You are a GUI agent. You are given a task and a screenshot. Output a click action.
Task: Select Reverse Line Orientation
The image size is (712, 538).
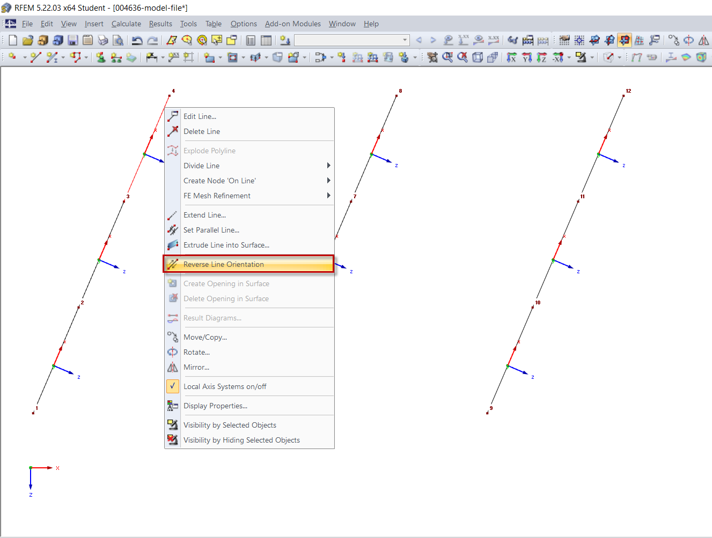click(x=249, y=264)
